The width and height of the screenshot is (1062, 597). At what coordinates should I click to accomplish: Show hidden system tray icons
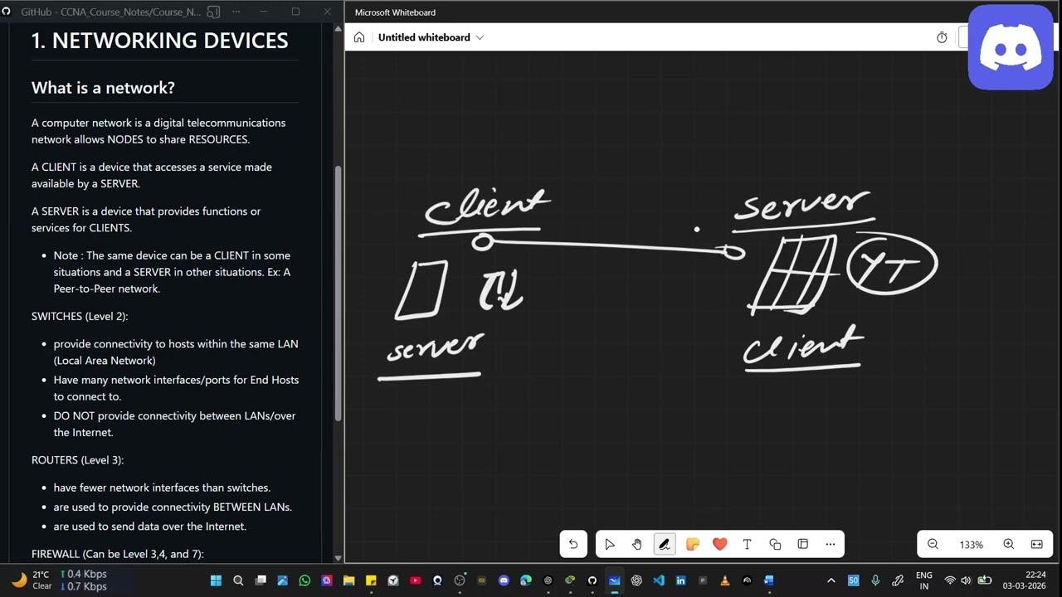coord(831,580)
